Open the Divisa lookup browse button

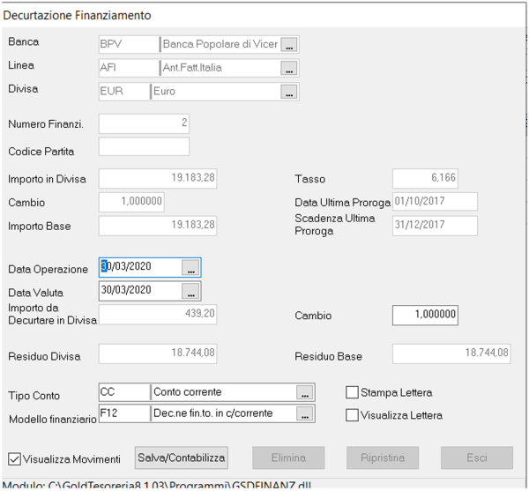290,92
